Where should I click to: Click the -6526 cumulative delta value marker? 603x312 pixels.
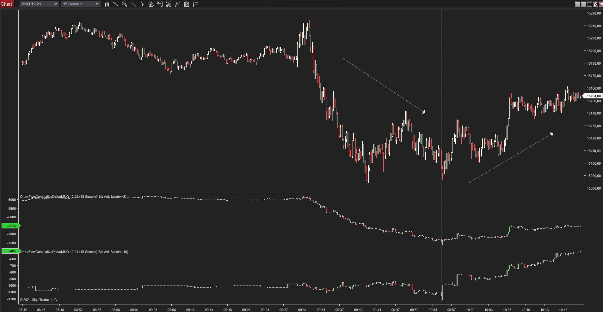pyautogui.click(x=11, y=226)
